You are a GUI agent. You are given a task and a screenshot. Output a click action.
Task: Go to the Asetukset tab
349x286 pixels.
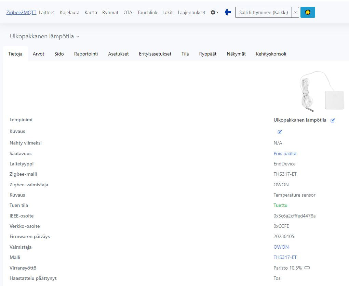pos(118,54)
